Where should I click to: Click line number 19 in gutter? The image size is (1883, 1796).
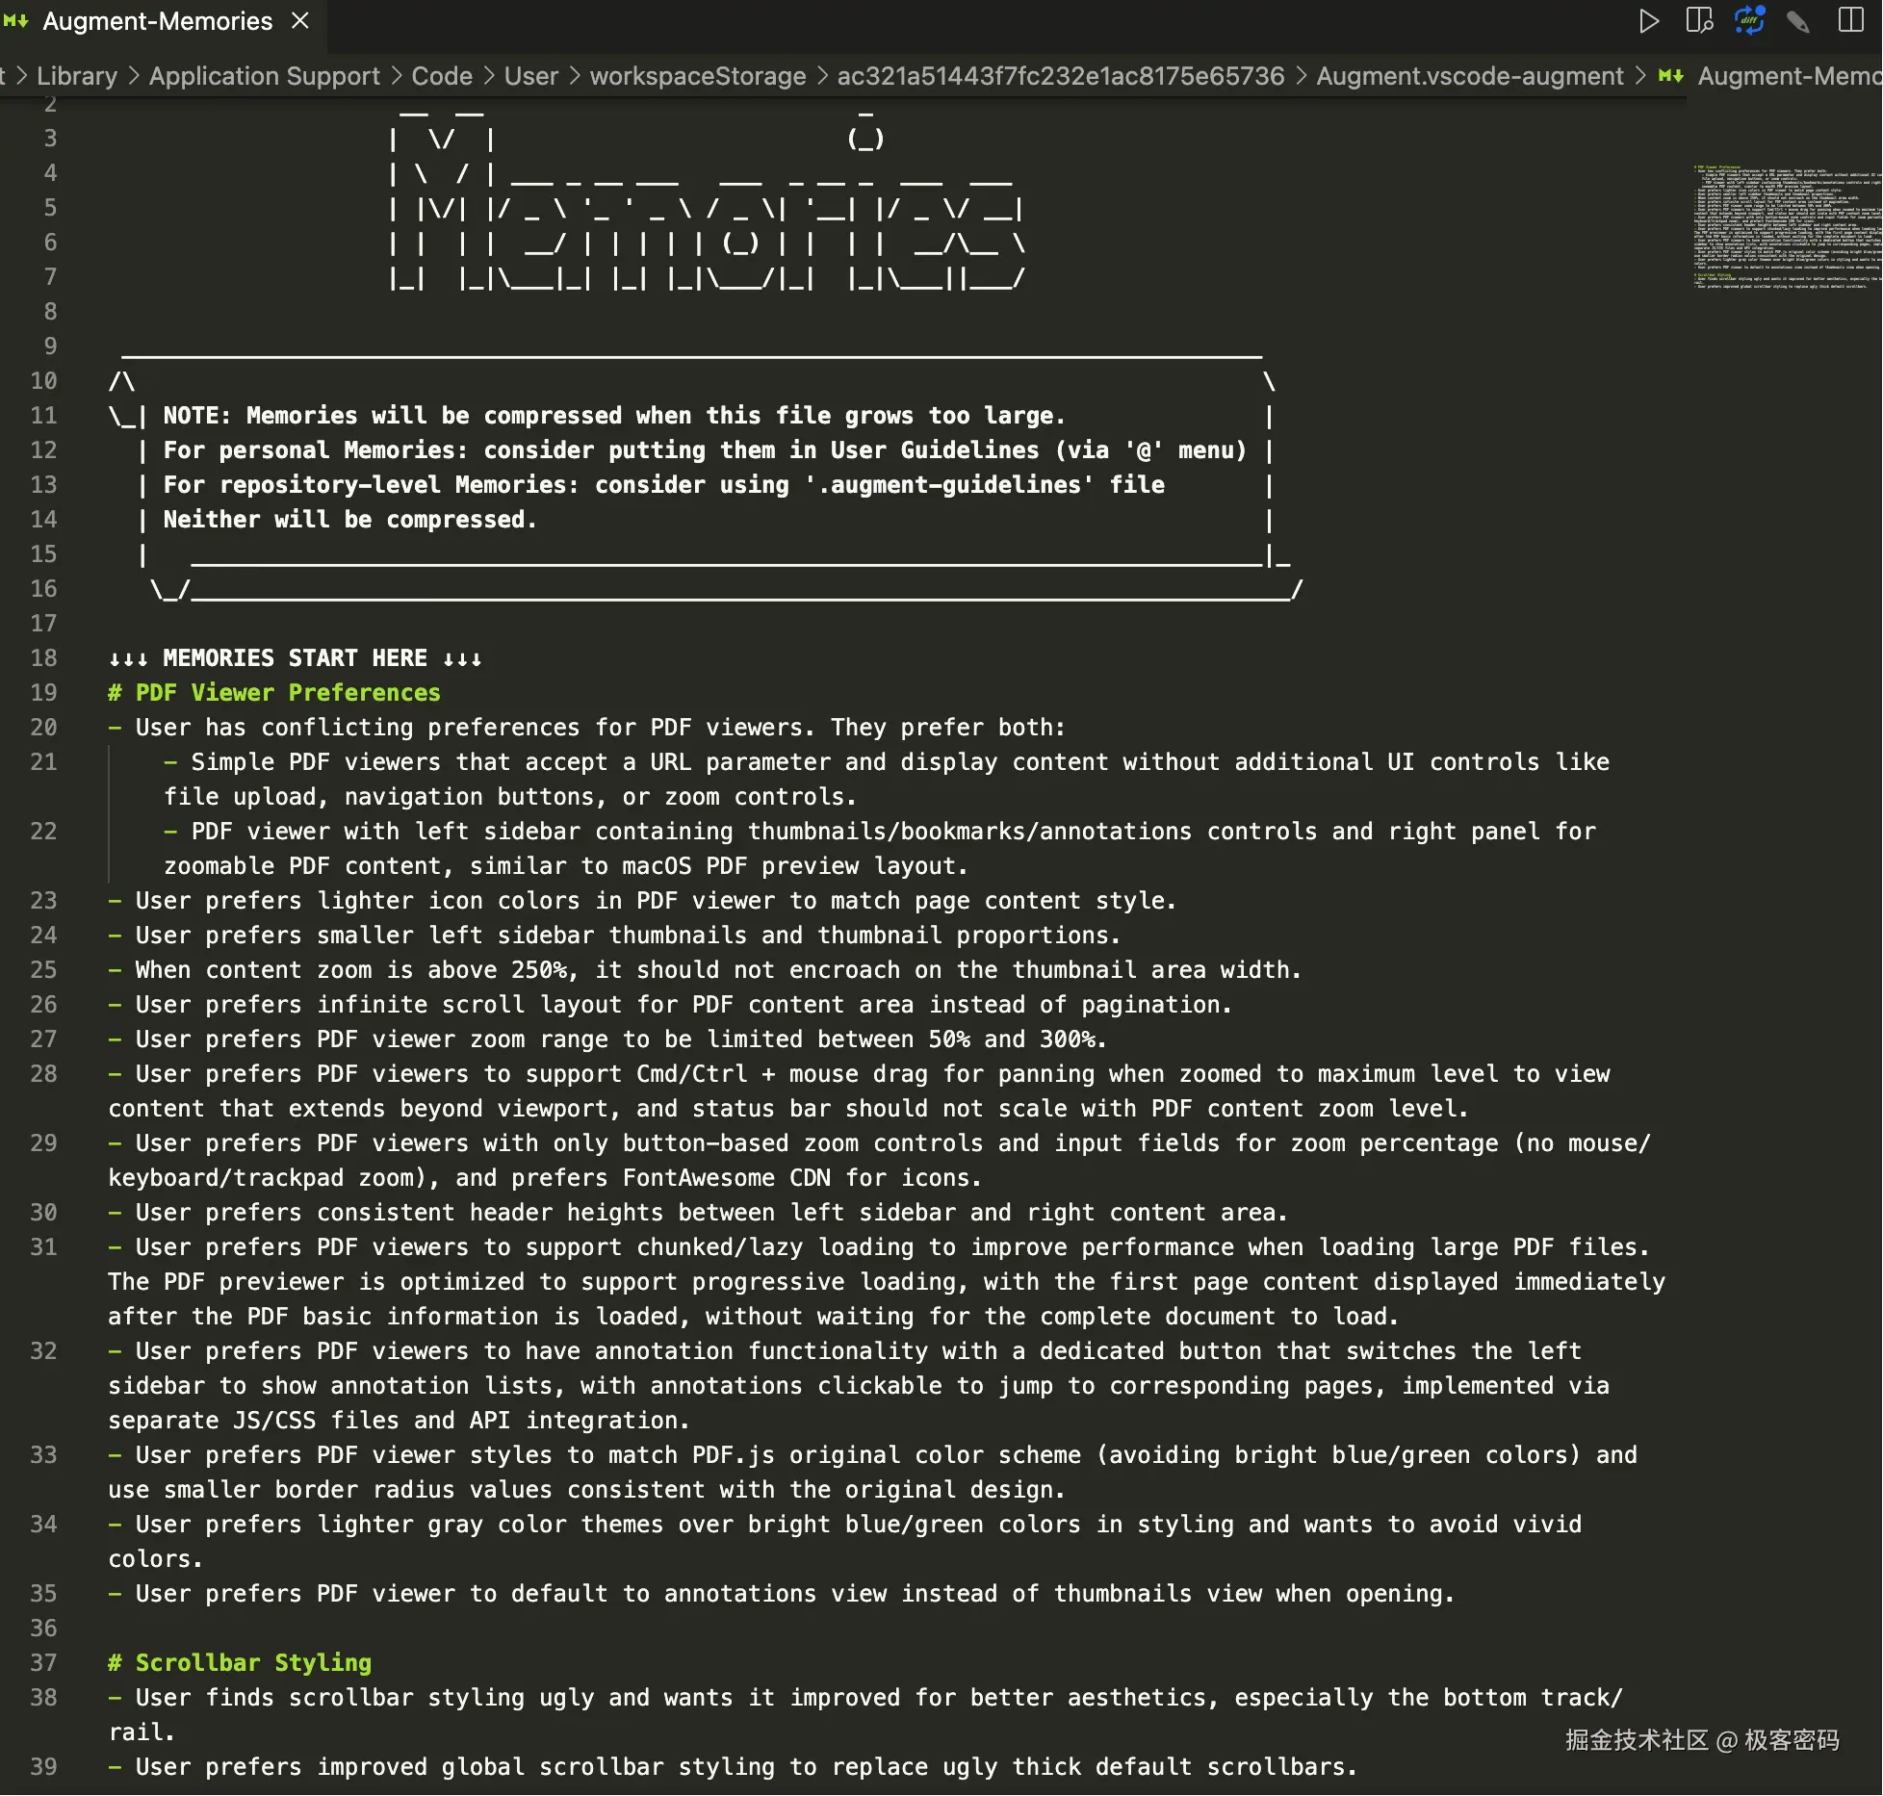pyautogui.click(x=43, y=693)
